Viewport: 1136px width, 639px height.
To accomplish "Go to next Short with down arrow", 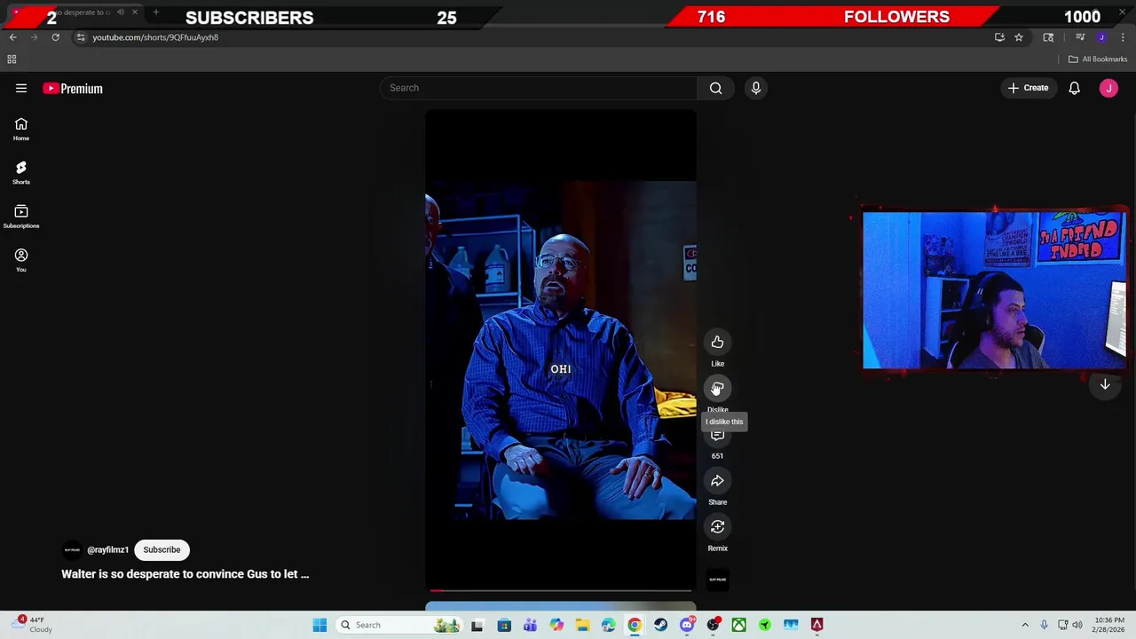I will pyautogui.click(x=1105, y=384).
